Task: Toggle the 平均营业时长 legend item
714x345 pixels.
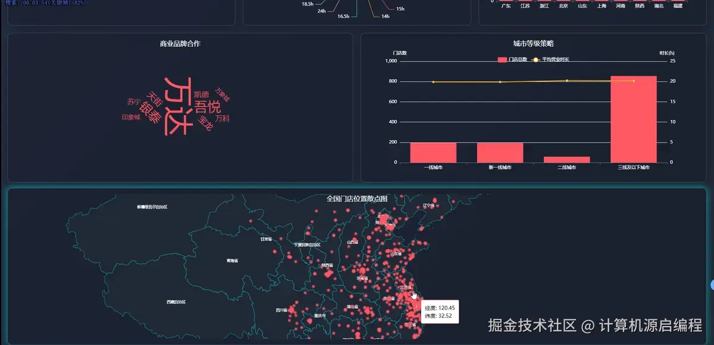Action: point(550,59)
